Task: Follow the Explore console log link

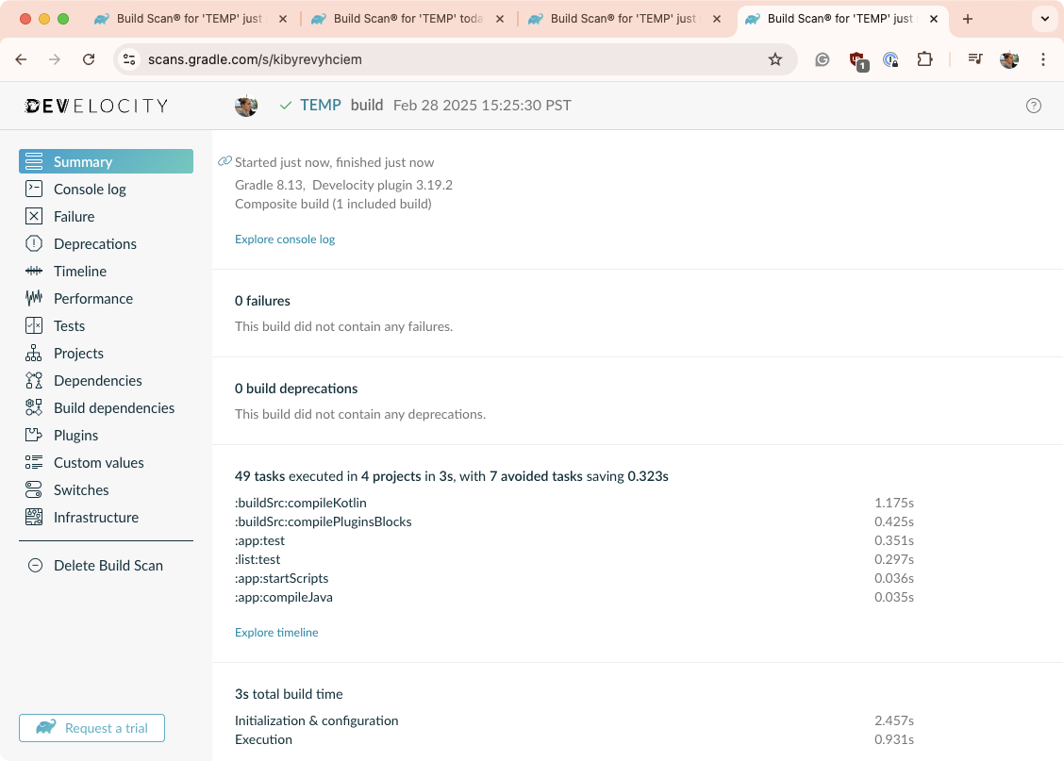Action: click(285, 240)
